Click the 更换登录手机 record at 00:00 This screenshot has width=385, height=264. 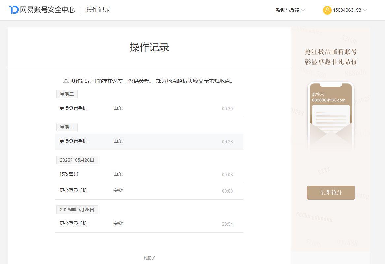[x=149, y=191]
